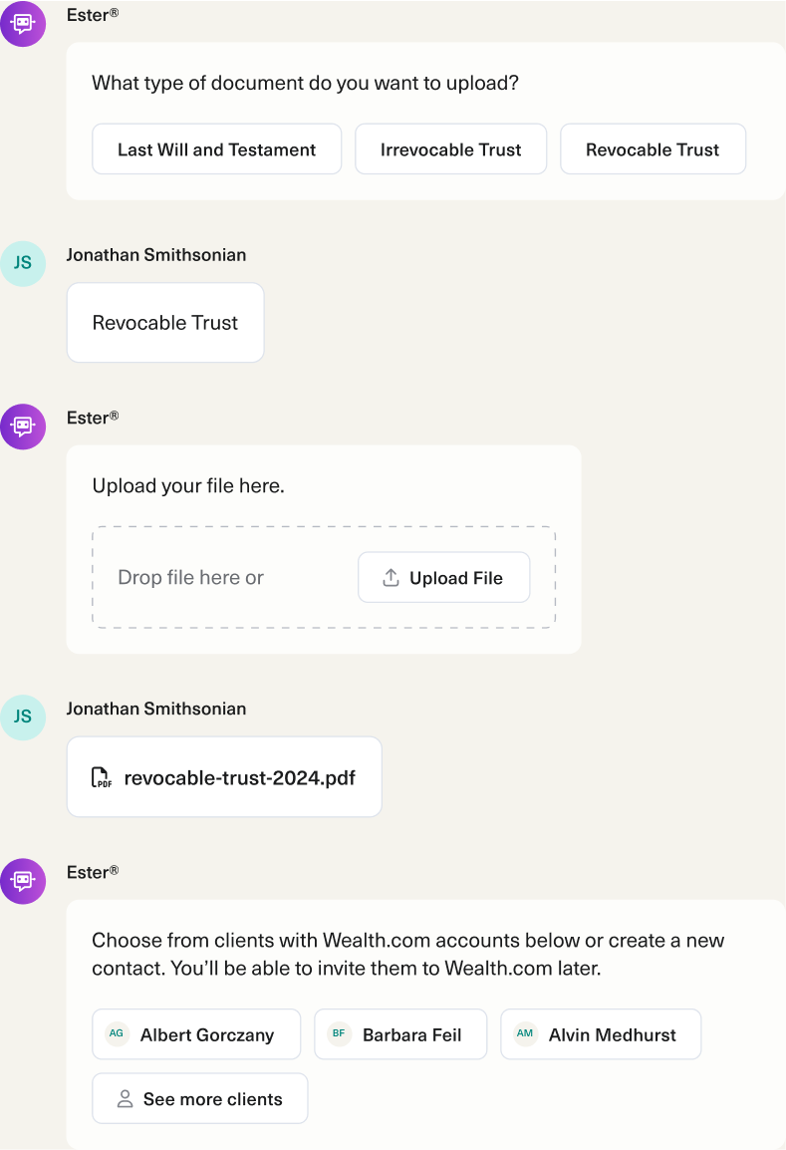786x1150 pixels.
Task: Choose Revocable Trust option button
Action: pos(654,148)
